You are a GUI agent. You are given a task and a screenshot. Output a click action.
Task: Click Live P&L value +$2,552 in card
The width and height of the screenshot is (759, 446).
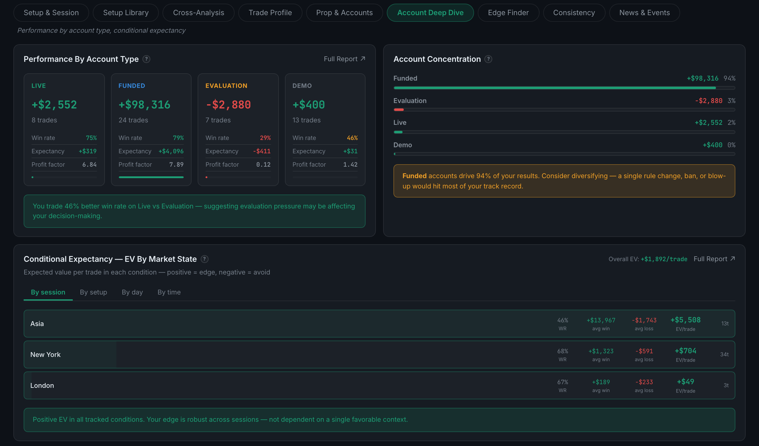click(x=54, y=105)
